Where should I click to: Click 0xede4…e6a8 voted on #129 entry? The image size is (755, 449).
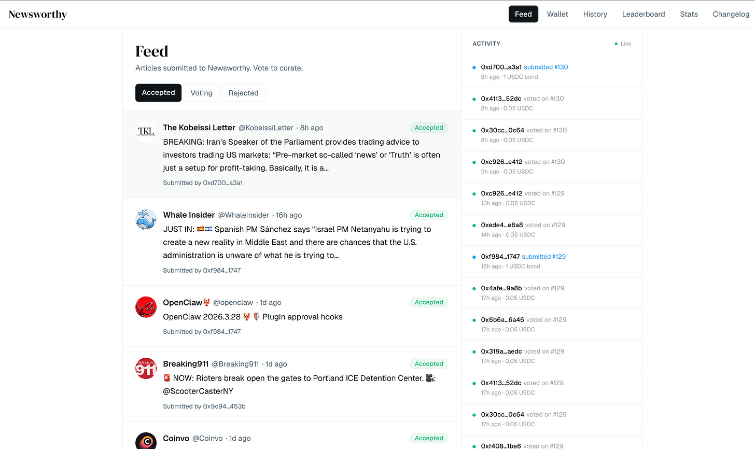click(x=552, y=230)
